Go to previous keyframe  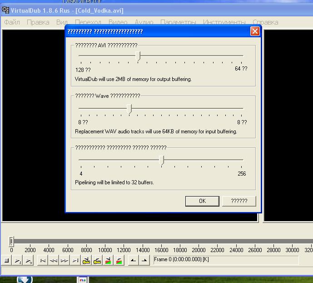coord(86,260)
